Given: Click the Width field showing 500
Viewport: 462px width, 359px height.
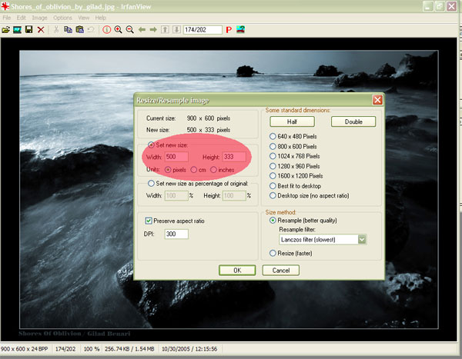Looking at the screenshot, I should click(x=176, y=157).
